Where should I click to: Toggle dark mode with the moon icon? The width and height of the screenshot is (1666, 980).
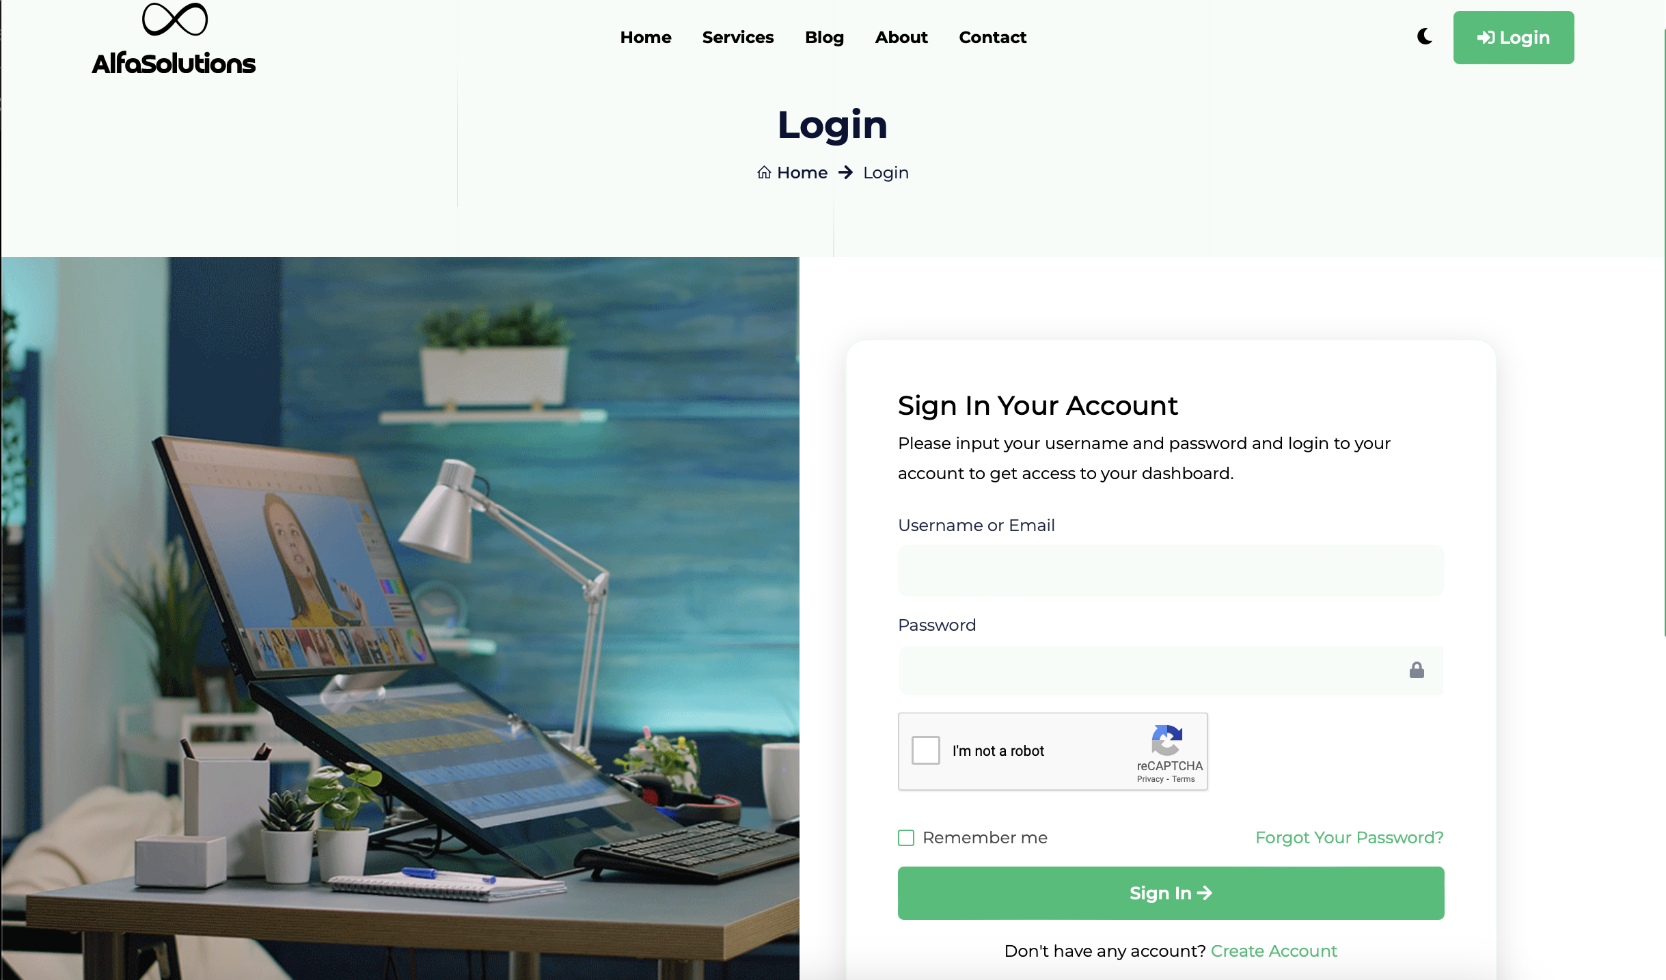[1425, 36]
